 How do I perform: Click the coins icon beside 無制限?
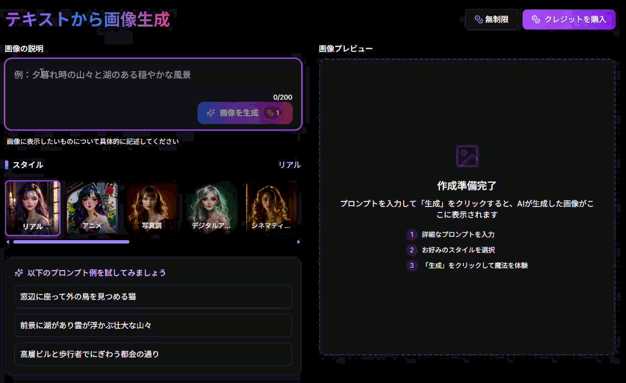478,19
